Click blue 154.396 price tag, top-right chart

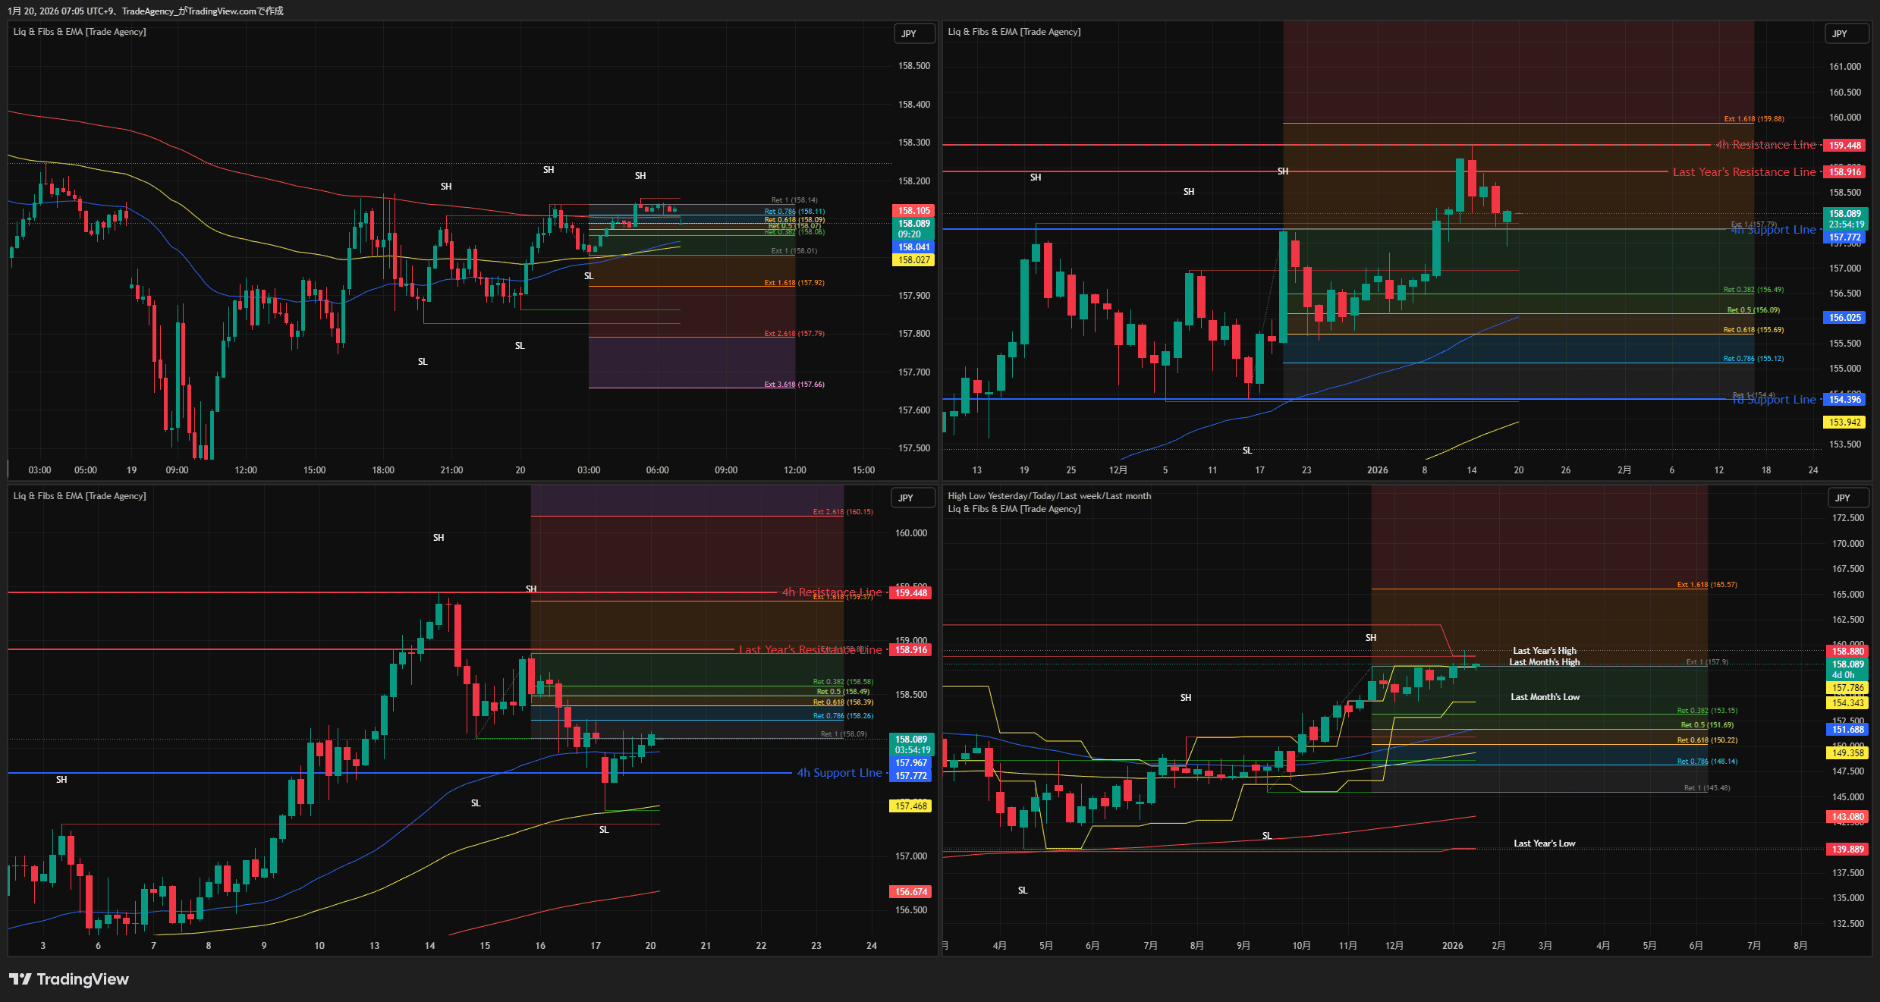pyautogui.click(x=1844, y=400)
